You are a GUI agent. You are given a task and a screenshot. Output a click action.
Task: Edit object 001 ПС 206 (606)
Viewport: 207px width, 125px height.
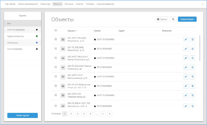pos(186,49)
